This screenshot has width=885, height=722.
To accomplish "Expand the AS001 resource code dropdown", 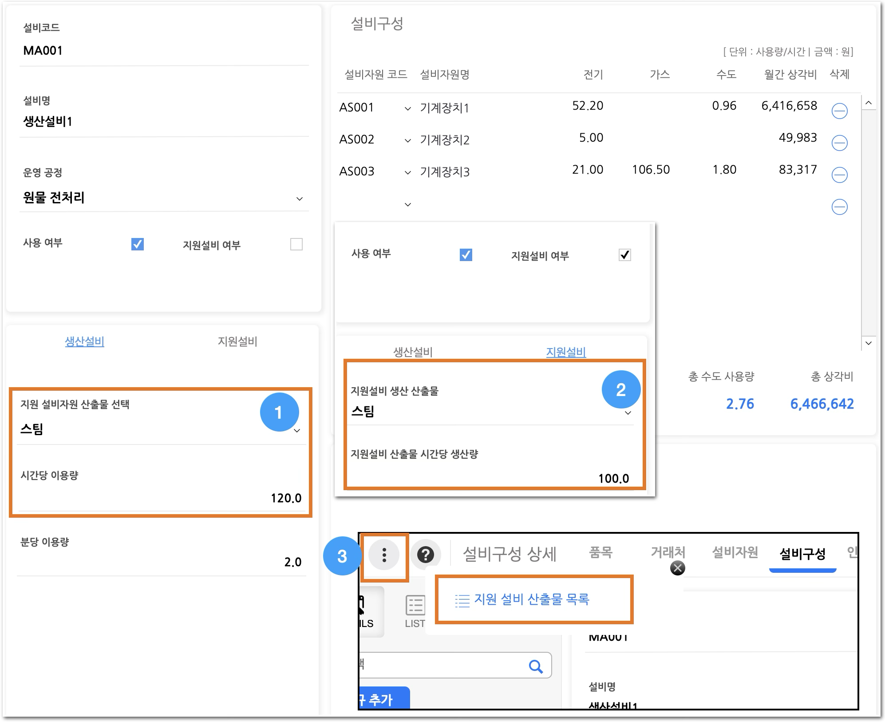I will (407, 109).
